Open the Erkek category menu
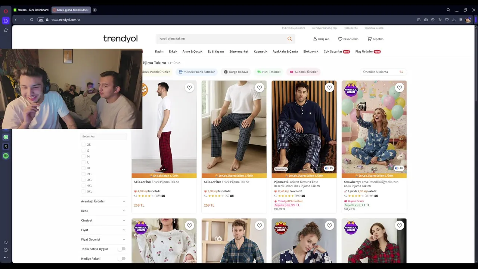Viewport: 478px width, 269px height. (173, 52)
